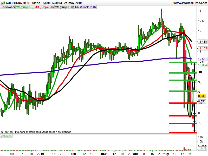Open the Heikin-Ashi chart style label
Screen dimensions: 208x156
pos(8,7)
